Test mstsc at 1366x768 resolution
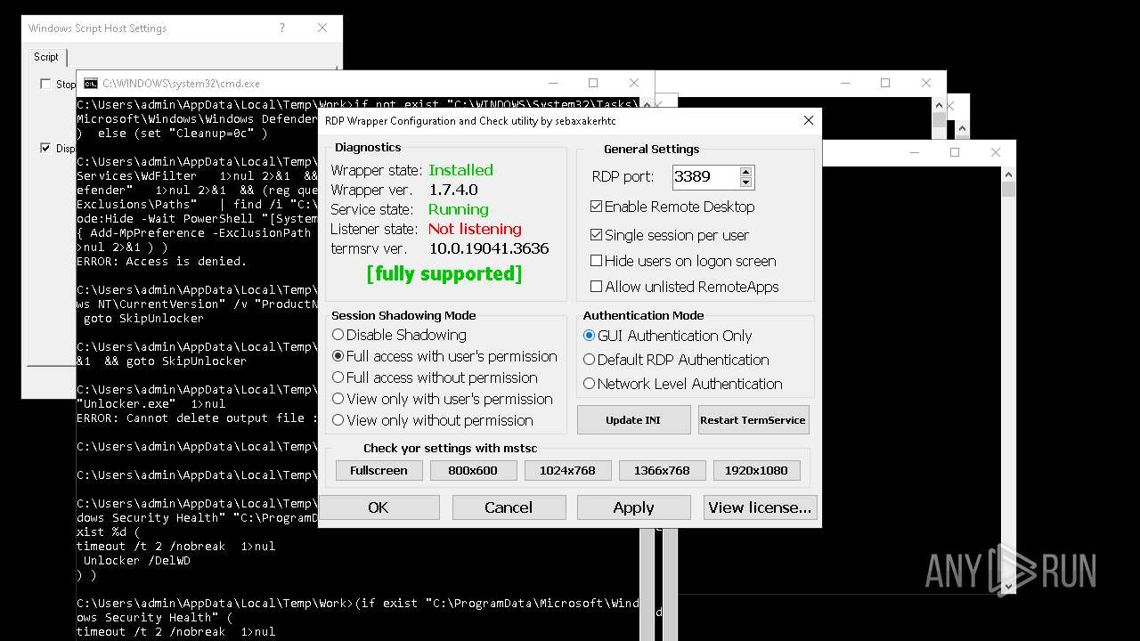The image size is (1140, 641). [x=662, y=470]
